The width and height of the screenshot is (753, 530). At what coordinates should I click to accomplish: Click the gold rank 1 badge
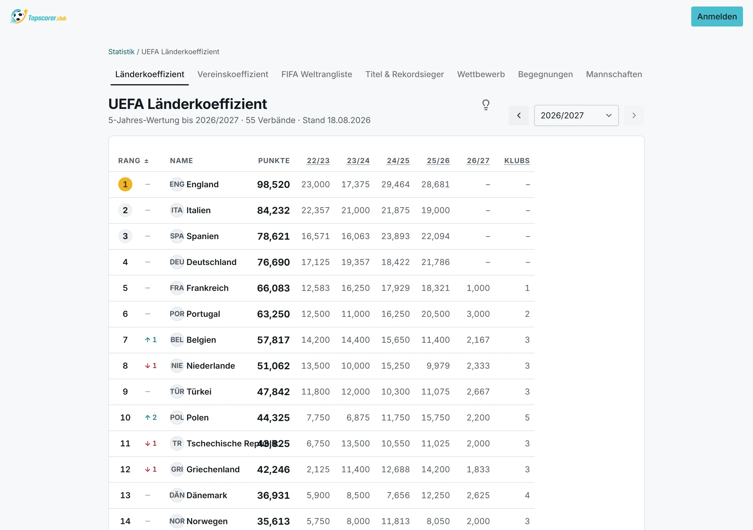[x=125, y=184]
